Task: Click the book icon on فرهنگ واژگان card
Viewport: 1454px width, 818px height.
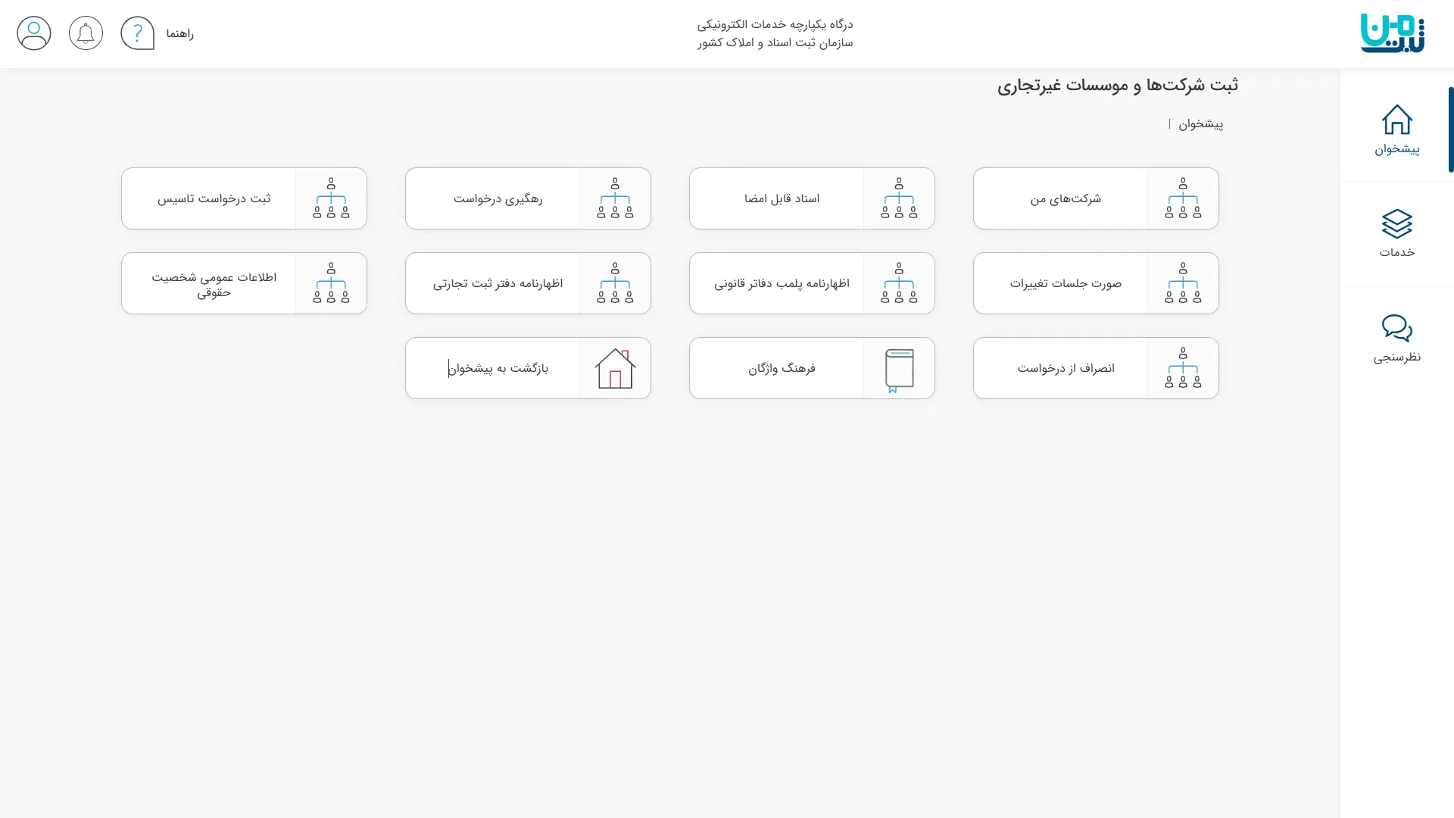Action: [900, 368]
